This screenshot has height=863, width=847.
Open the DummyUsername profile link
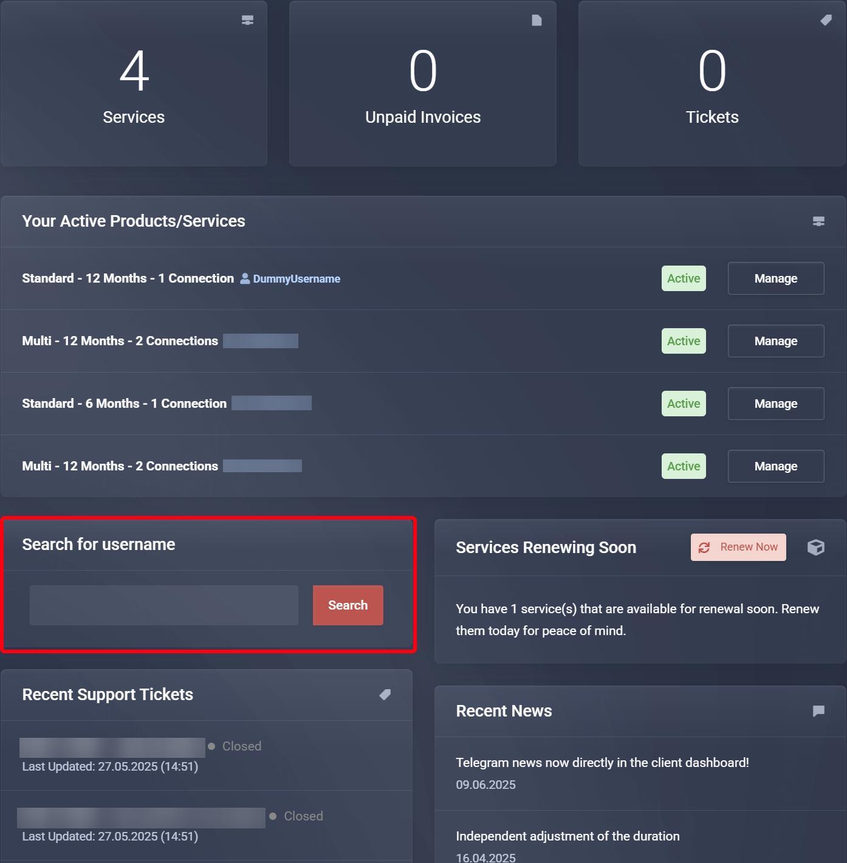click(297, 278)
